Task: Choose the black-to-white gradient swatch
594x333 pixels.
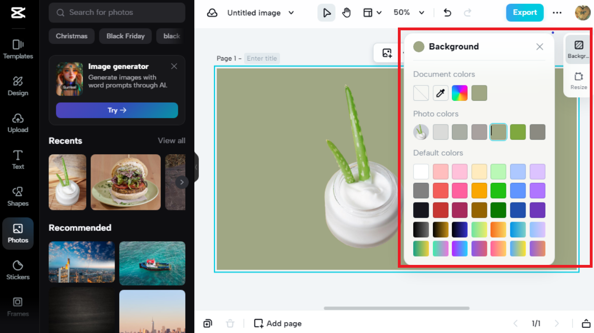Action: 421,229
